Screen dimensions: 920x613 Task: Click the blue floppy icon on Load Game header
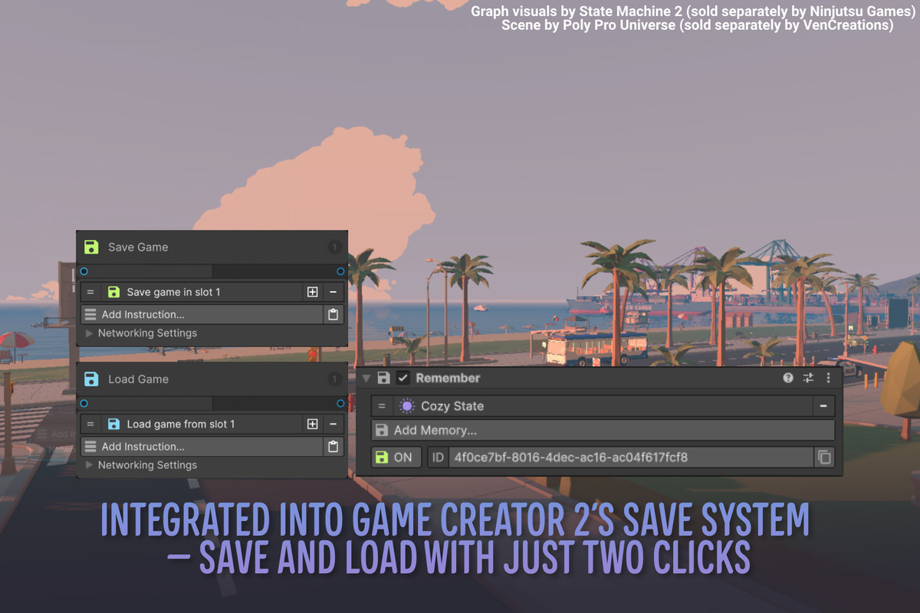[x=91, y=379]
